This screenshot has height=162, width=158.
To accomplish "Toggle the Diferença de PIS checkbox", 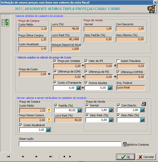I will pos(86,72).
